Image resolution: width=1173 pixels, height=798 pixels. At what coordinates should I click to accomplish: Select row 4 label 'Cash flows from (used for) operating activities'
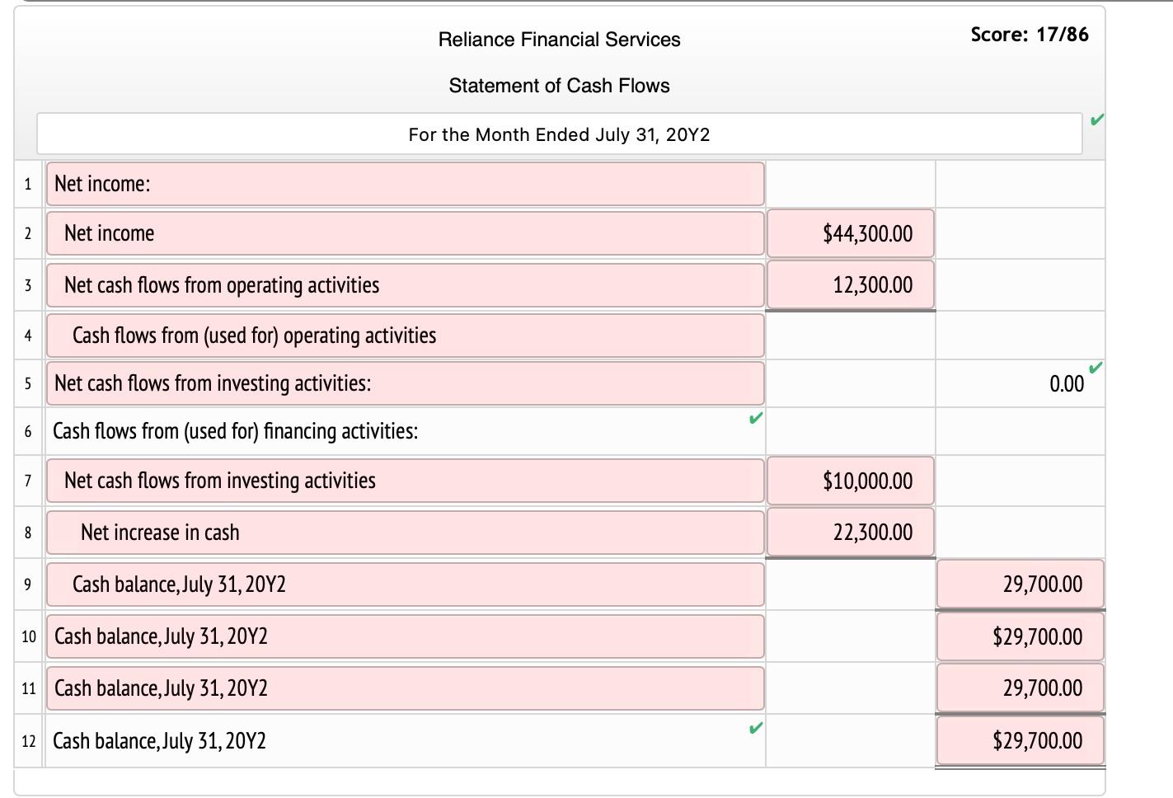pos(406,336)
